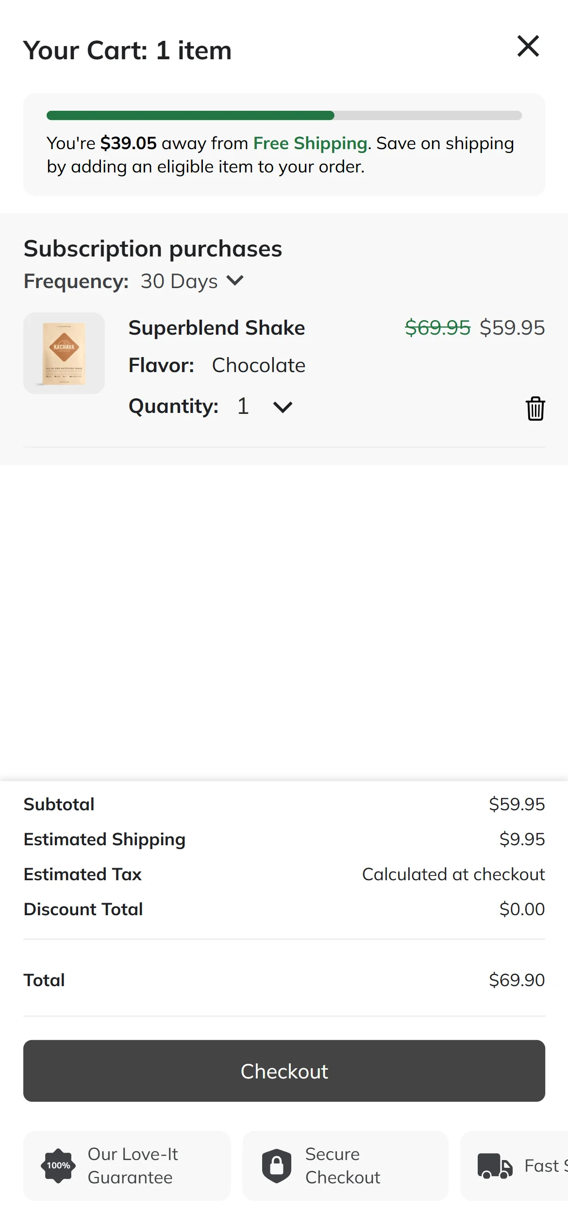Open the 30 Days frequency dropdown

[x=192, y=281]
